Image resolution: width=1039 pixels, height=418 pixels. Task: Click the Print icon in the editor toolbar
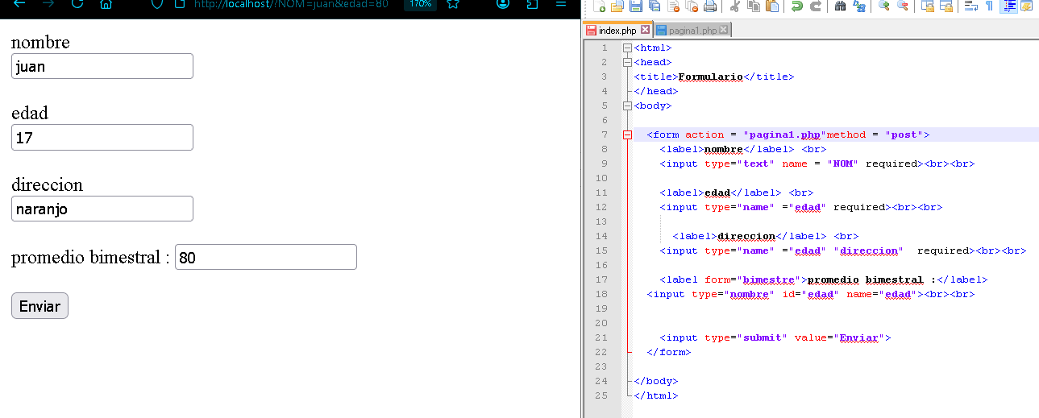pyautogui.click(x=710, y=6)
